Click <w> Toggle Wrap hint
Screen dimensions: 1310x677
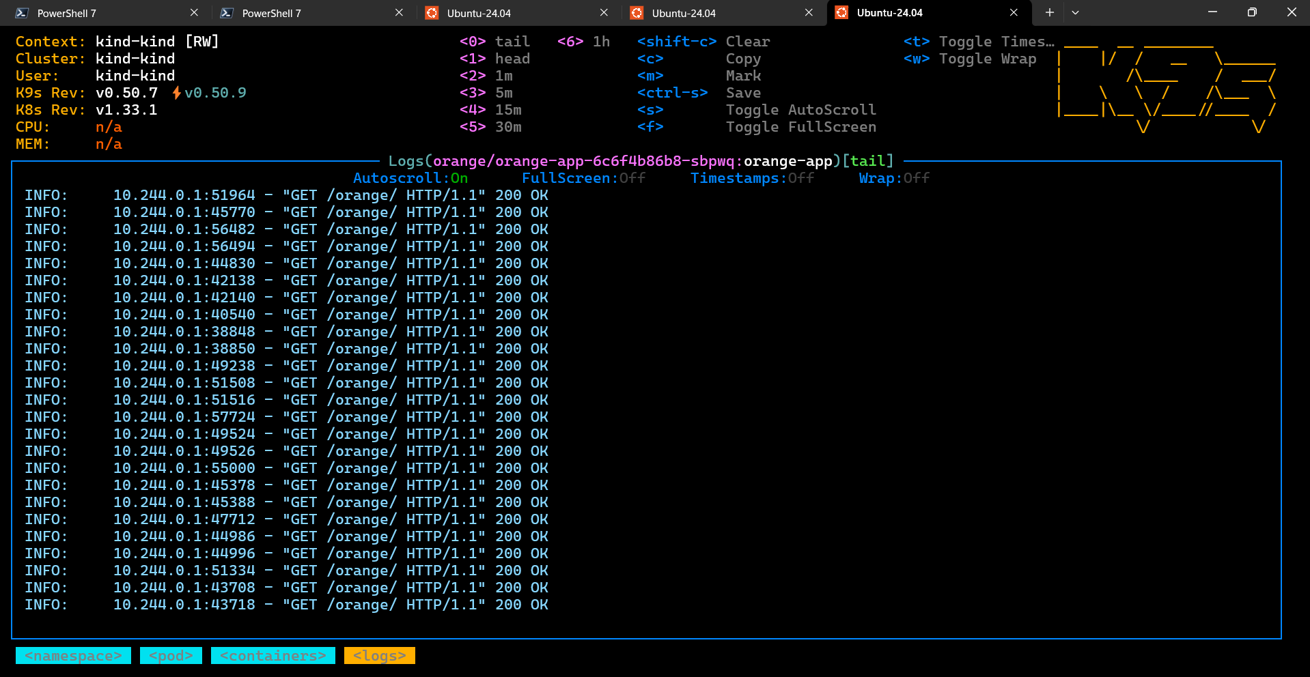click(970, 59)
